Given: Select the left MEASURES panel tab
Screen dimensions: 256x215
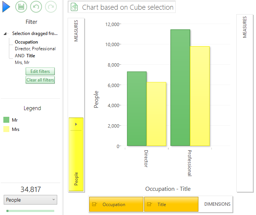Looking at the screenshot, I should (x=76, y=31).
